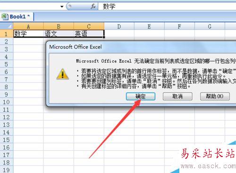Select column B header

pyautogui.click(x=59, y=26)
